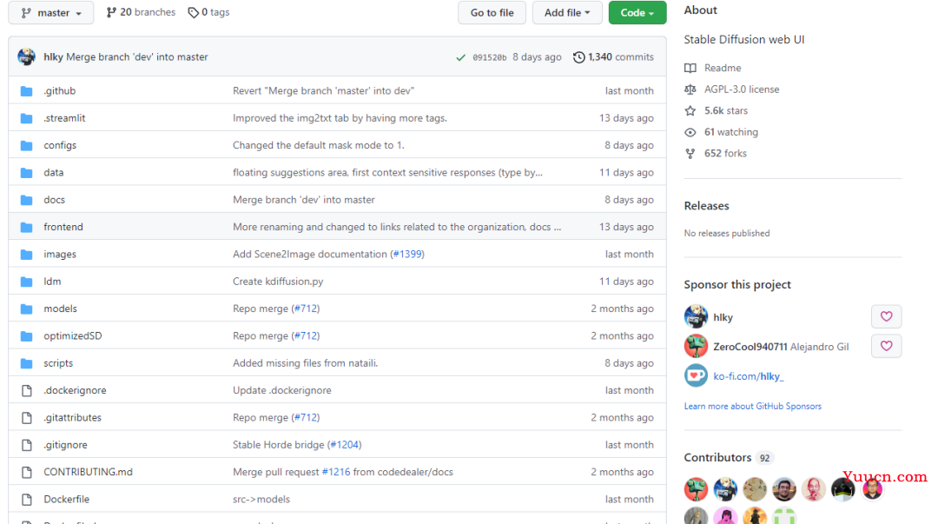Image resolution: width=938 pixels, height=524 pixels.
Task: Open the configs folder icon
Action: [x=26, y=145]
